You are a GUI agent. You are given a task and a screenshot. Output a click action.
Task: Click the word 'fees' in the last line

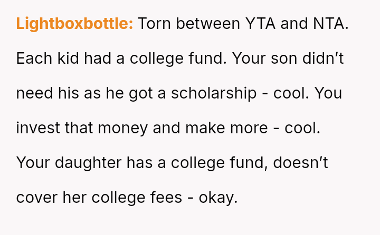[169, 198]
